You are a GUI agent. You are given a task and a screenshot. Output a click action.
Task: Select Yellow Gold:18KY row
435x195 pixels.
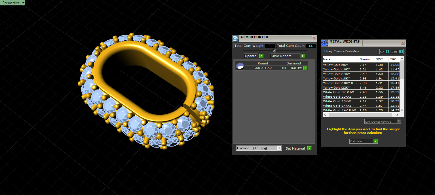tap(361, 78)
